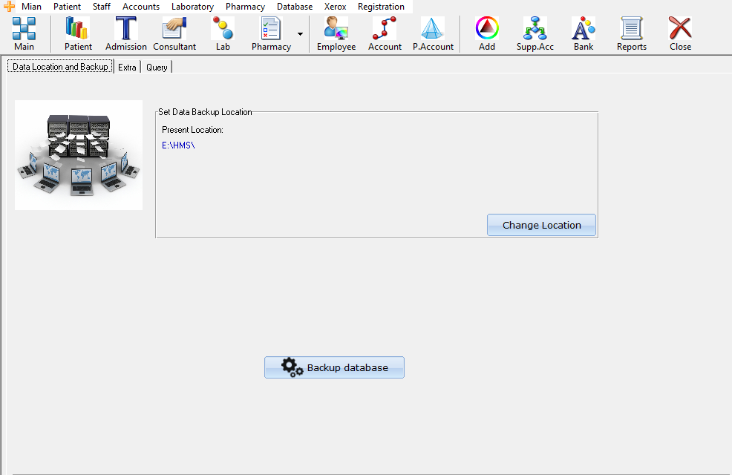Screen dimensions: 732x475
Task: Select the Data Location and Backup tab
Action: 60,67
